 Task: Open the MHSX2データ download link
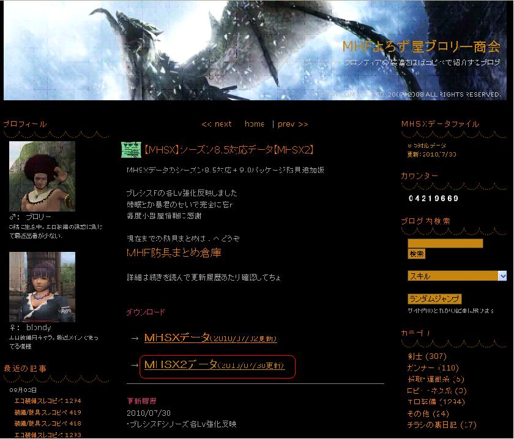click(214, 364)
